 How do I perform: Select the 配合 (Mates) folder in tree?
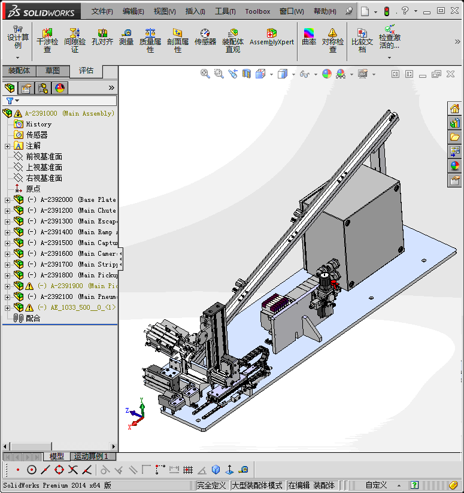click(33, 318)
